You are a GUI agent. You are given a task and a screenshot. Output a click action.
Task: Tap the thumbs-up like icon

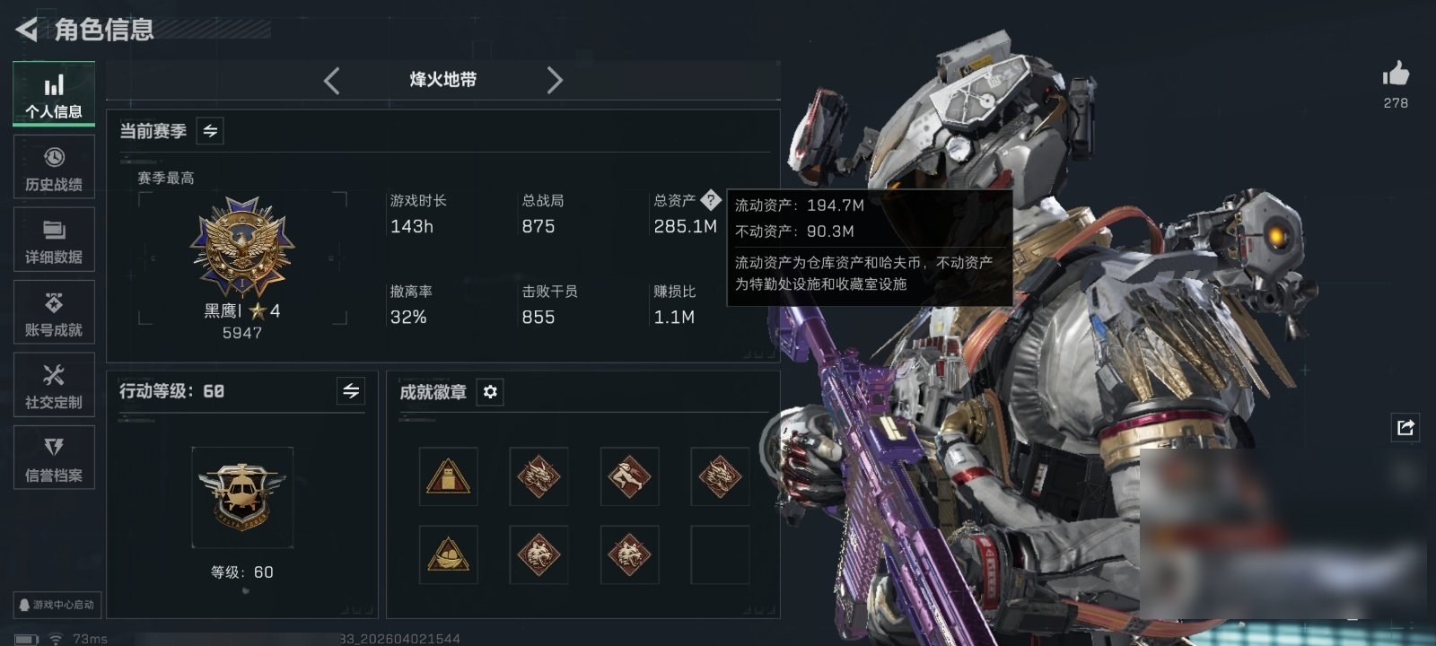tap(1396, 74)
